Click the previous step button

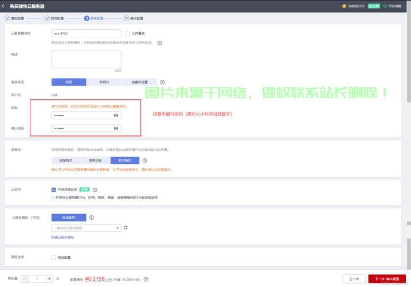point(354,279)
